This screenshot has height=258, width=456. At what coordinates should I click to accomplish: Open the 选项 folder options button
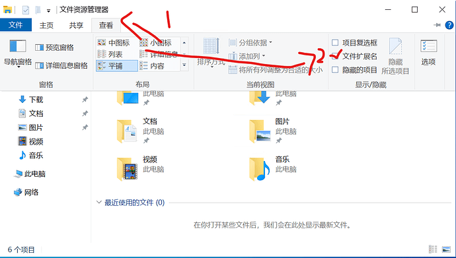428,53
